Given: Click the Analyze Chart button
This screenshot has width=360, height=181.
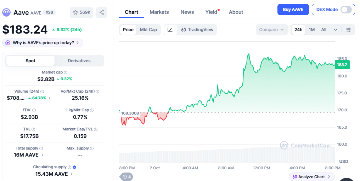Looking at the screenshot, I should click(311, 177).
